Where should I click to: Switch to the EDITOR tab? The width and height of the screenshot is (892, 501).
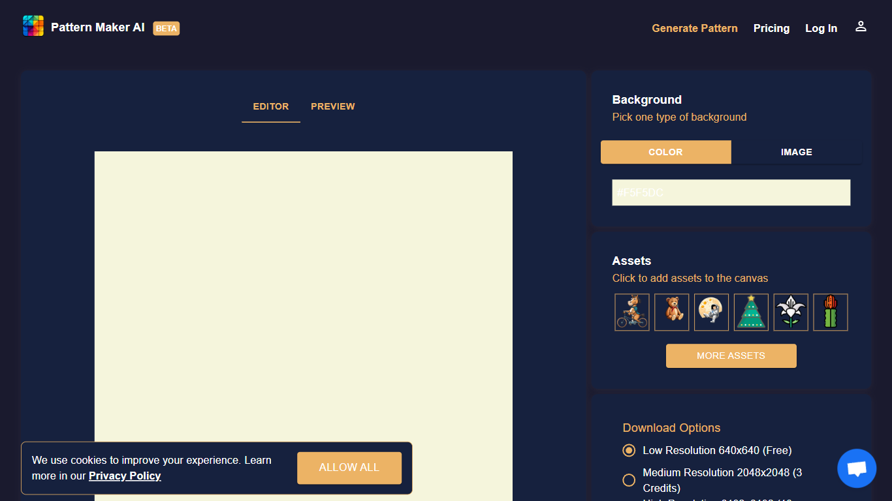click(270, 106)
